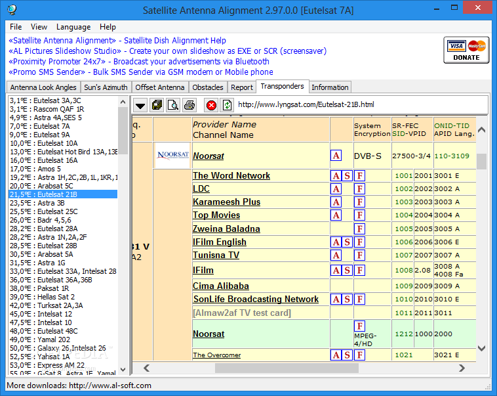Screen dimensions: 497x396
Task: Open The Word Network channel link
Action: pyautogui.click(x=231, y=175)
